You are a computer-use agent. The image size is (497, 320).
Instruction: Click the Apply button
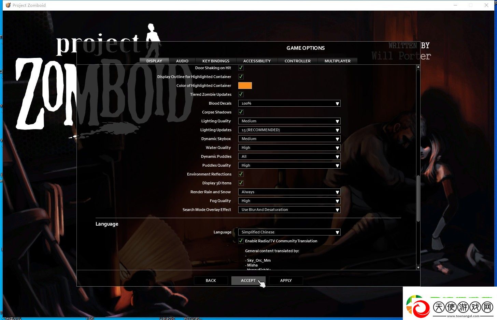286,280
